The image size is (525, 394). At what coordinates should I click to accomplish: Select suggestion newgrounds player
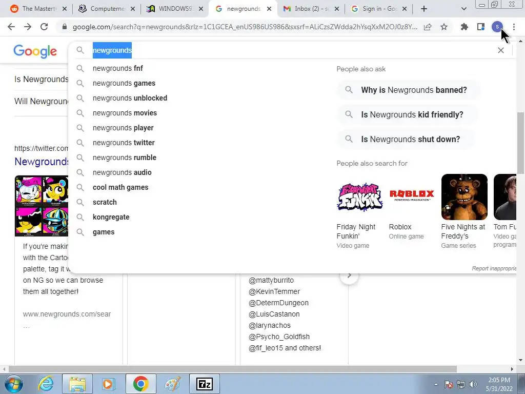click(x=123, y=128)
